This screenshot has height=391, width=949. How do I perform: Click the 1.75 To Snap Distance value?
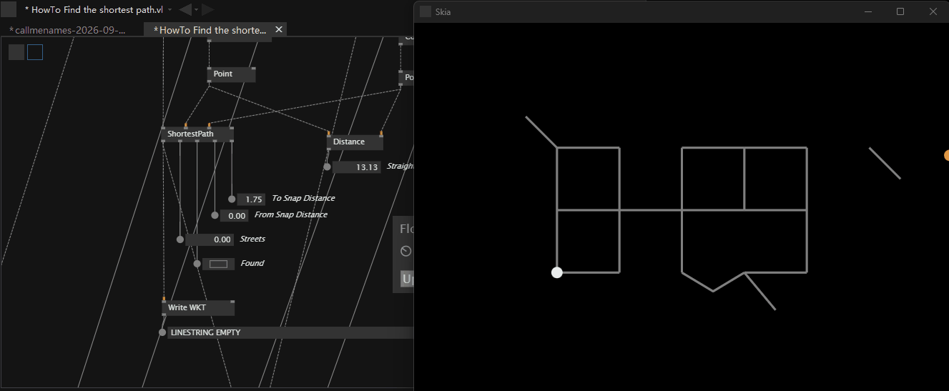(251, 199)
